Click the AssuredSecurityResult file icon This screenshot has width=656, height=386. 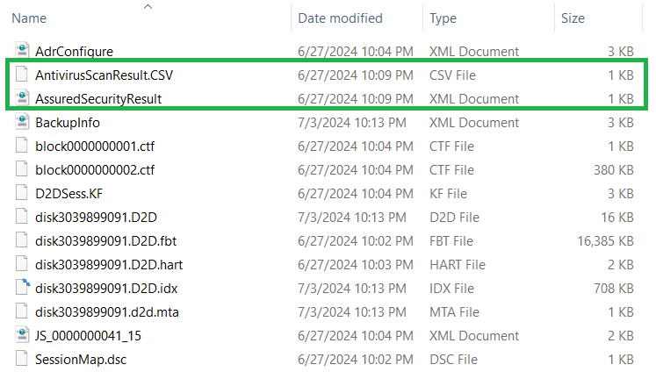pos(21,99)
